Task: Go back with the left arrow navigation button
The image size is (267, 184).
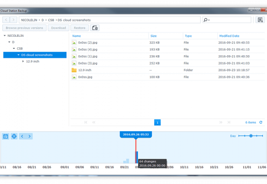Action: point(6,20)
